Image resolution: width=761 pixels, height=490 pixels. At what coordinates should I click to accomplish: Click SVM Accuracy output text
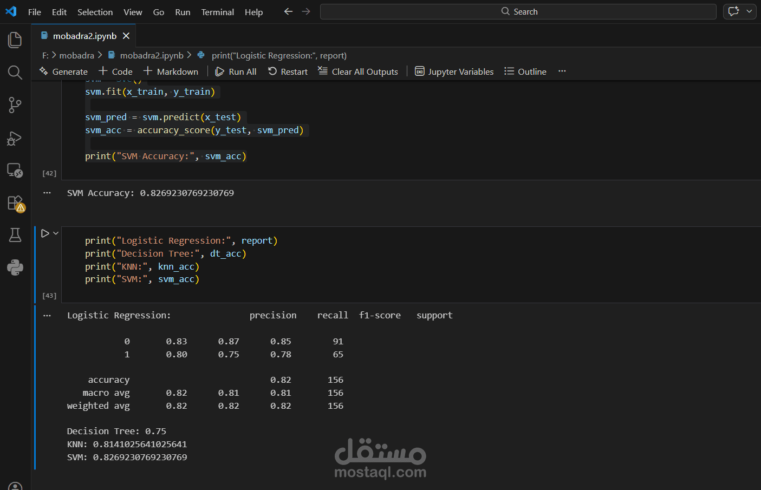click(151, 193)
